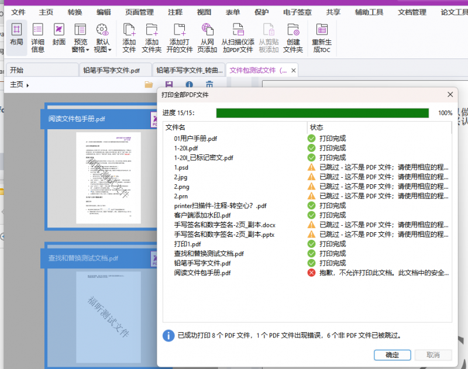The image size is (468, 369).
Task: Open the 页面管理 menu tab
Action: coord(139,12)
